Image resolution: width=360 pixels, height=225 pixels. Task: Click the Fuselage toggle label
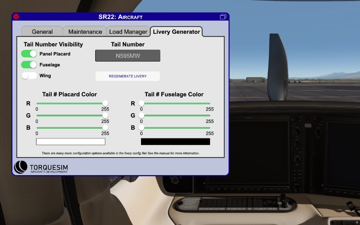pos(49,65)
